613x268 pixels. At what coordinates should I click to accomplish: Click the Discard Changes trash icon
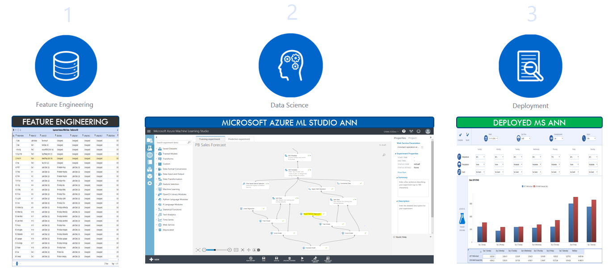pos(289,258)
